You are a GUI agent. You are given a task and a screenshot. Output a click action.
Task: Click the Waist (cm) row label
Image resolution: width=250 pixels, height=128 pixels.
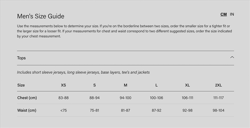[27, 110]
